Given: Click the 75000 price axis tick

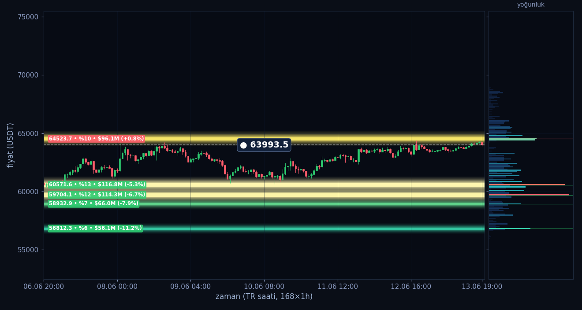Looking at the screenshot, I should click(28, 17).
